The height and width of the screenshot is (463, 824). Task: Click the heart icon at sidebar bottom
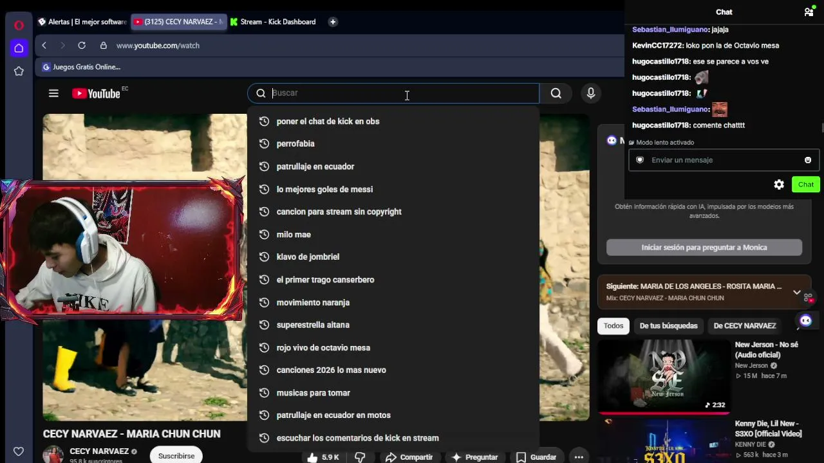(x=19, y=451)
